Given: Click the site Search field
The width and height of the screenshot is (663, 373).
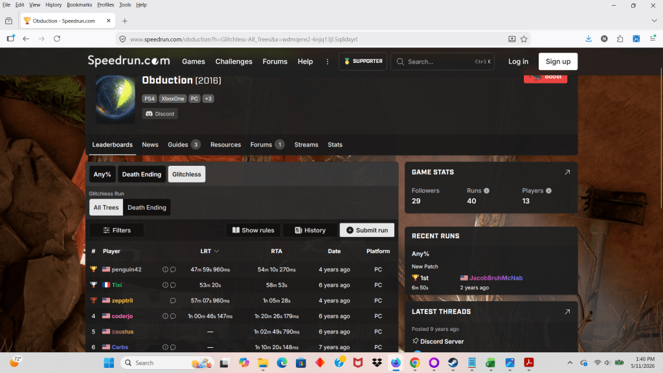Looking at the screenshot, I should tap(442, 62).
